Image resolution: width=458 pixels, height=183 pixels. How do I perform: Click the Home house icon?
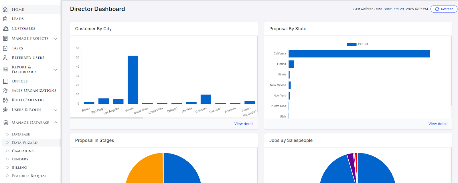(5, 9)
